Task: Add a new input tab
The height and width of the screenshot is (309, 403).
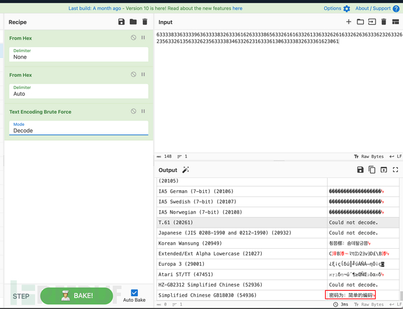Action: click(349, 22)
